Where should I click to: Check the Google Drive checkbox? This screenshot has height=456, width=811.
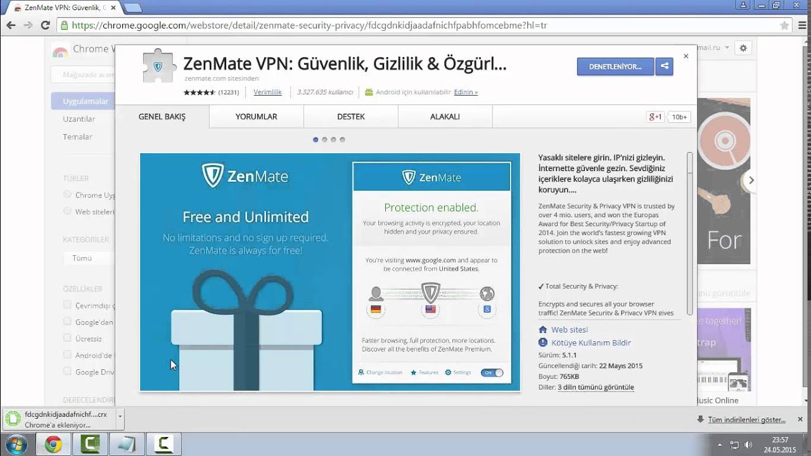tap(67, 371)
